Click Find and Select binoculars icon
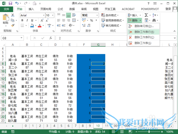This screenshot has width=178, height=134. 154,20
